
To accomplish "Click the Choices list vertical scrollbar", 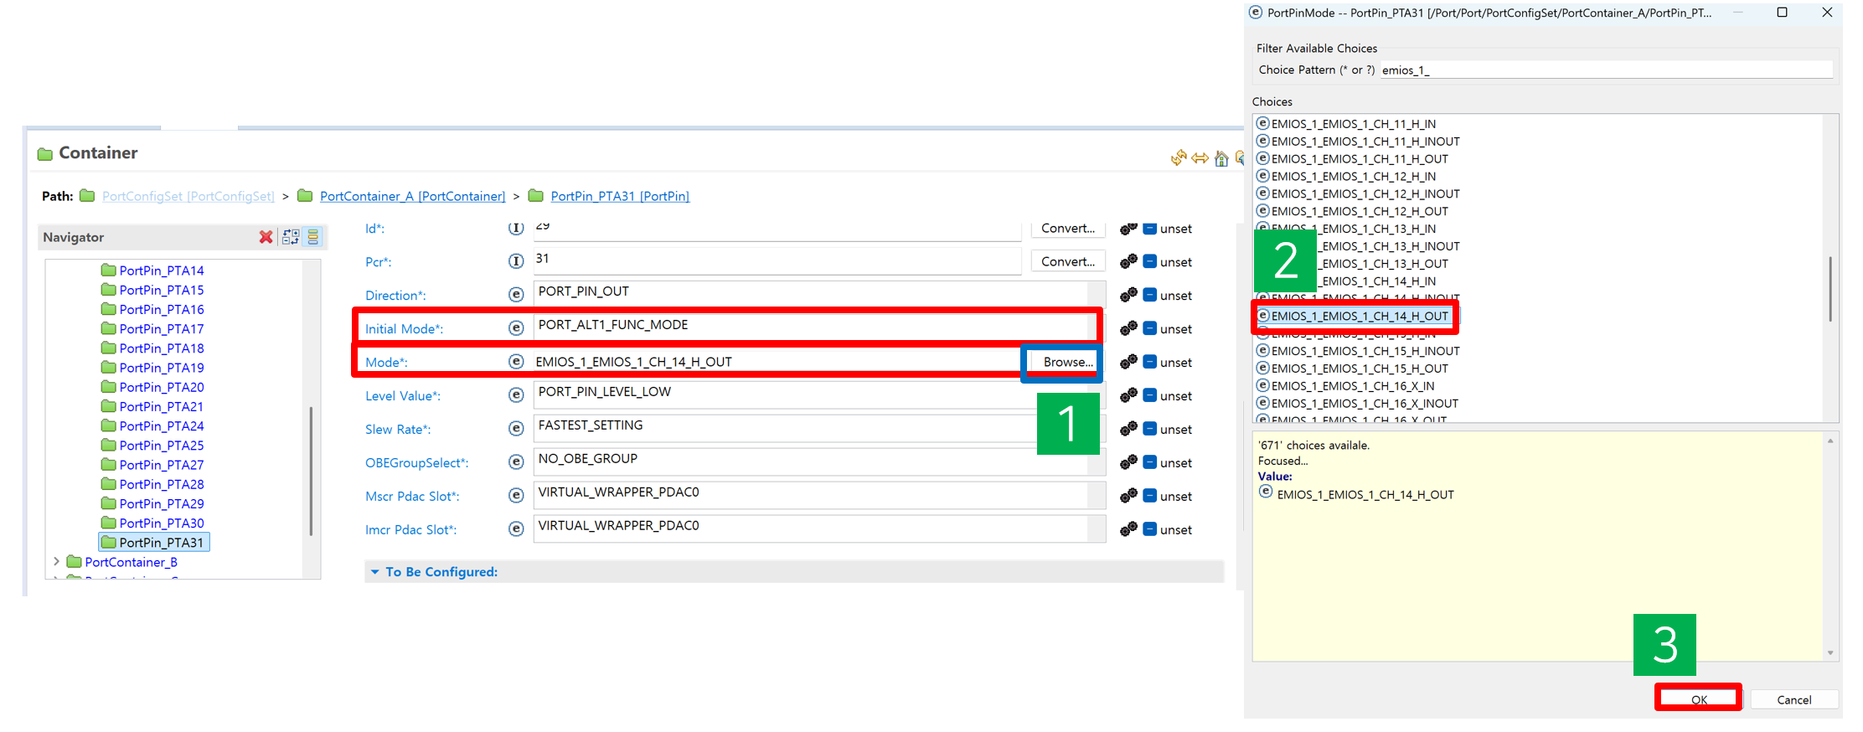I will (x=1830, y=289).
